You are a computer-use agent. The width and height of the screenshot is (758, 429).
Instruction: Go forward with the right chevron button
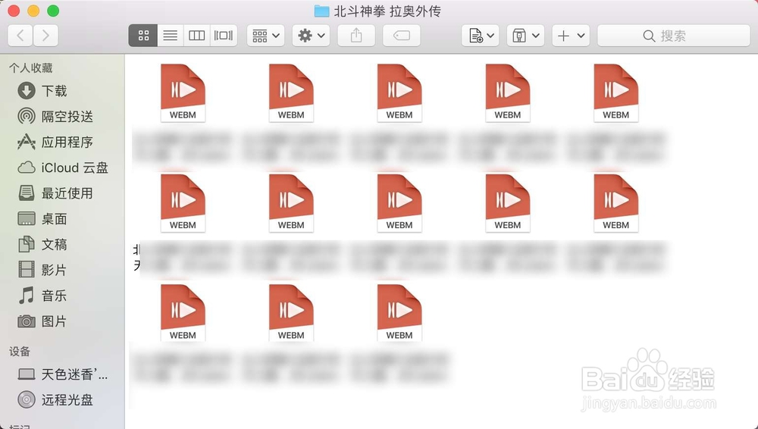(46, 36)
